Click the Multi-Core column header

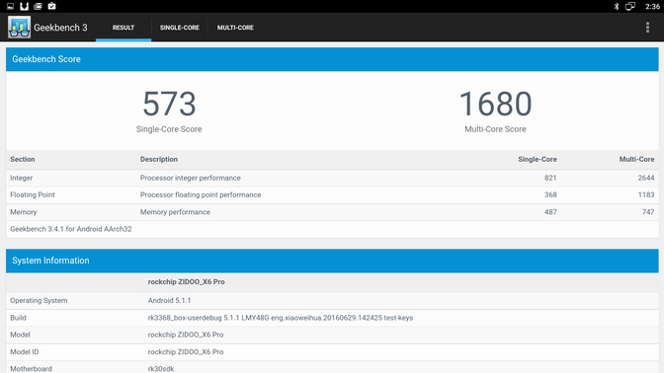coord(636,160)
